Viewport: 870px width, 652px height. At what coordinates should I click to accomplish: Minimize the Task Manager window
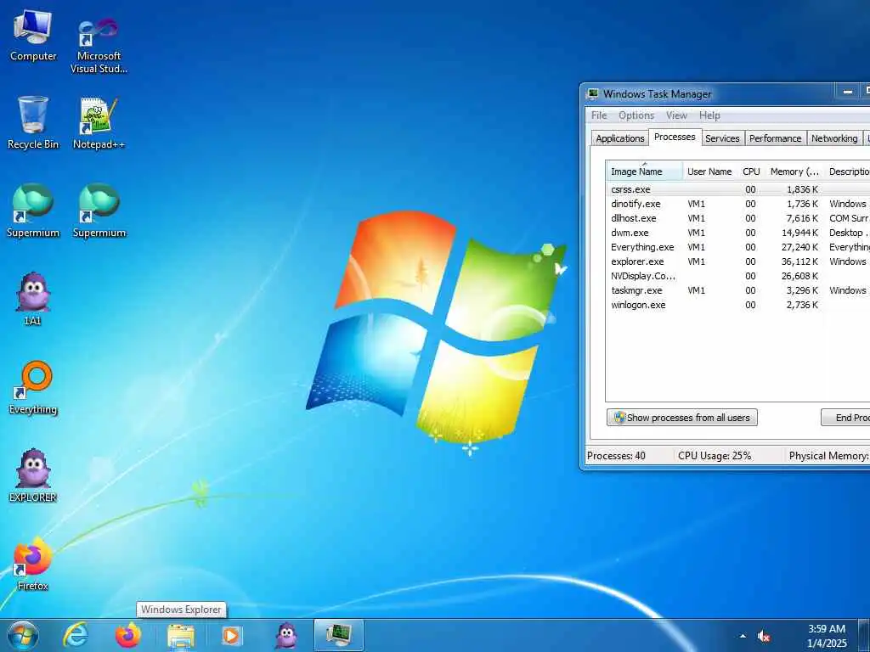point(847,92)
